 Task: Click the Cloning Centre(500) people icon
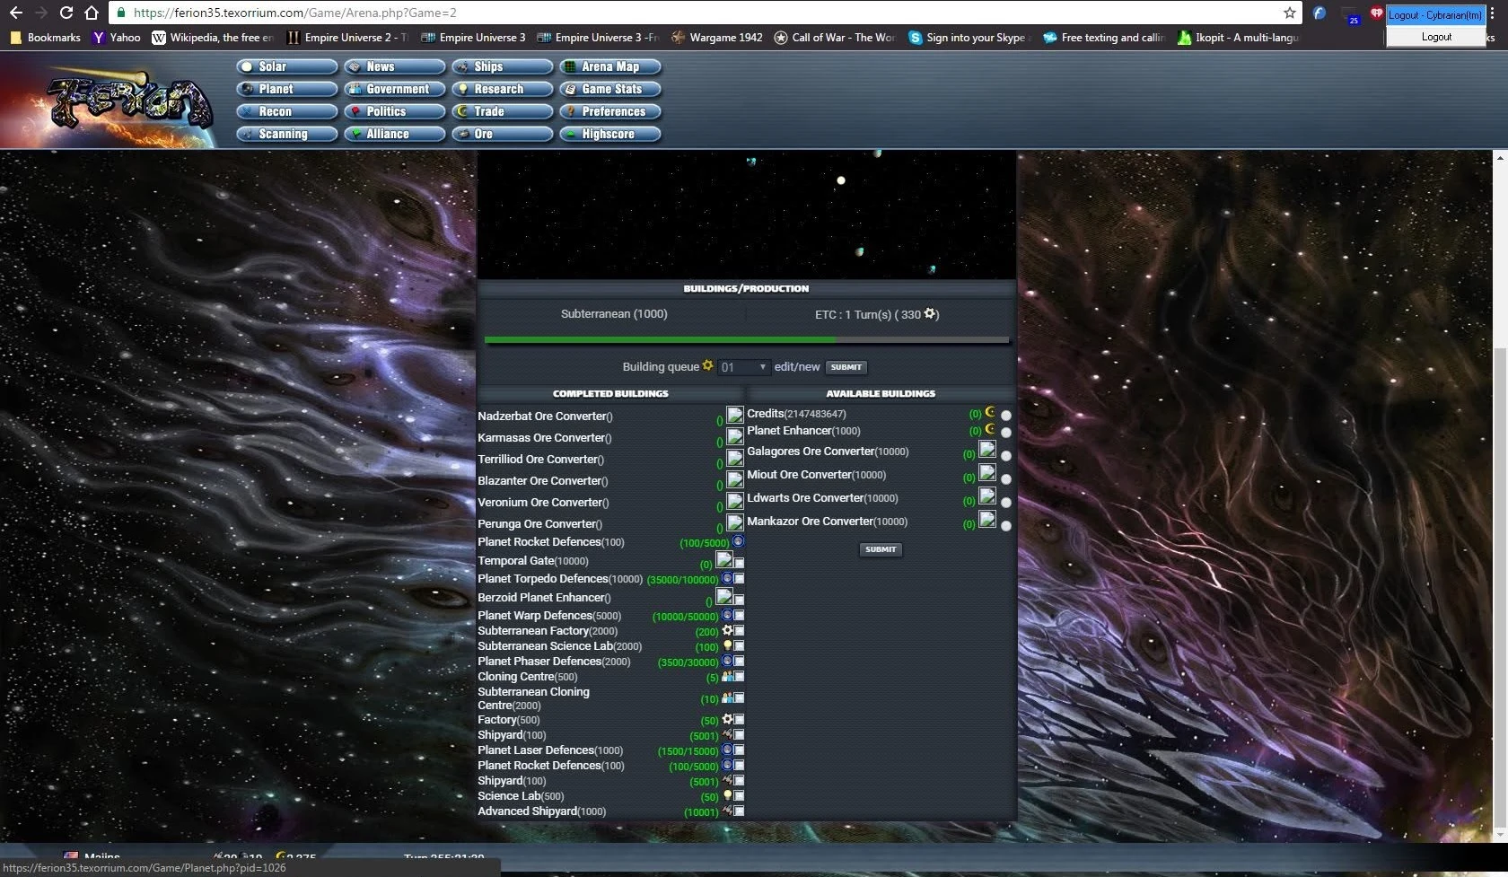(x=728, y=677)
